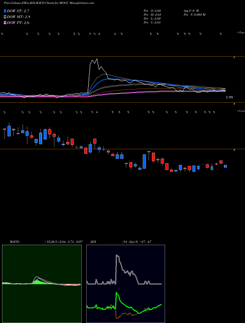Click the green +DI line peak in ADX
The image size is (245, 323).
click(x=117, y=293)
